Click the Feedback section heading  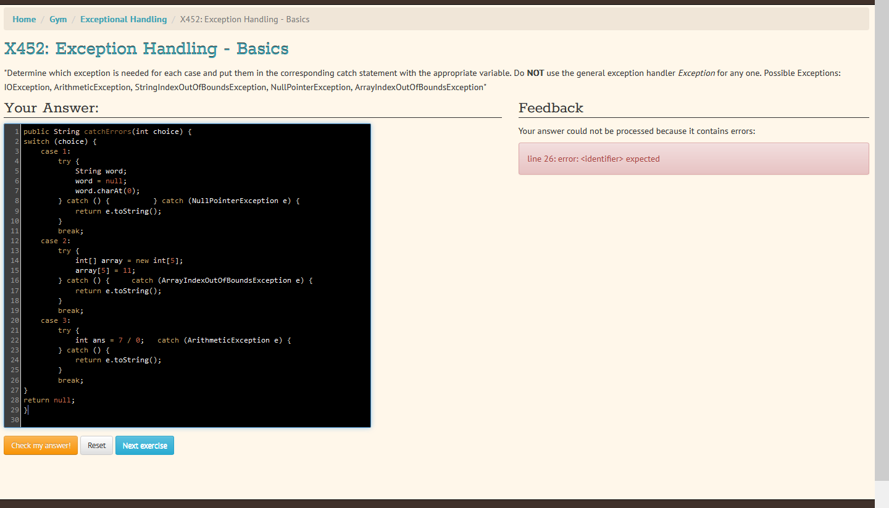click(x=551, y=108)
